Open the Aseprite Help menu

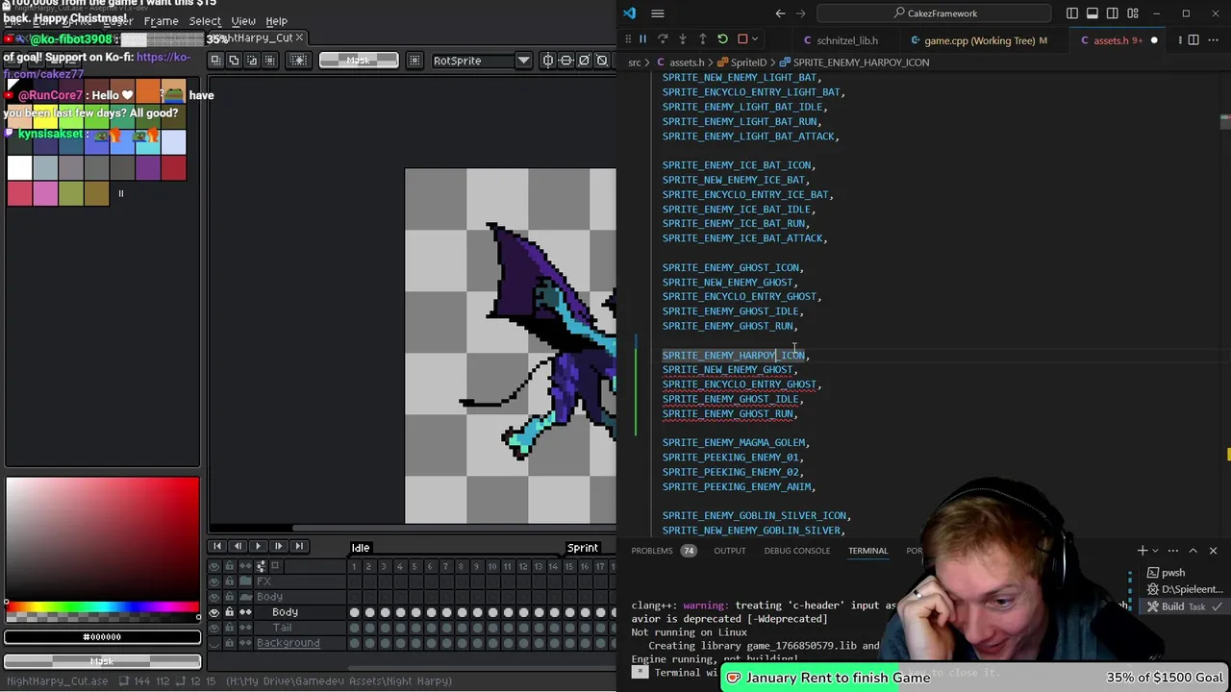(276, 21)
